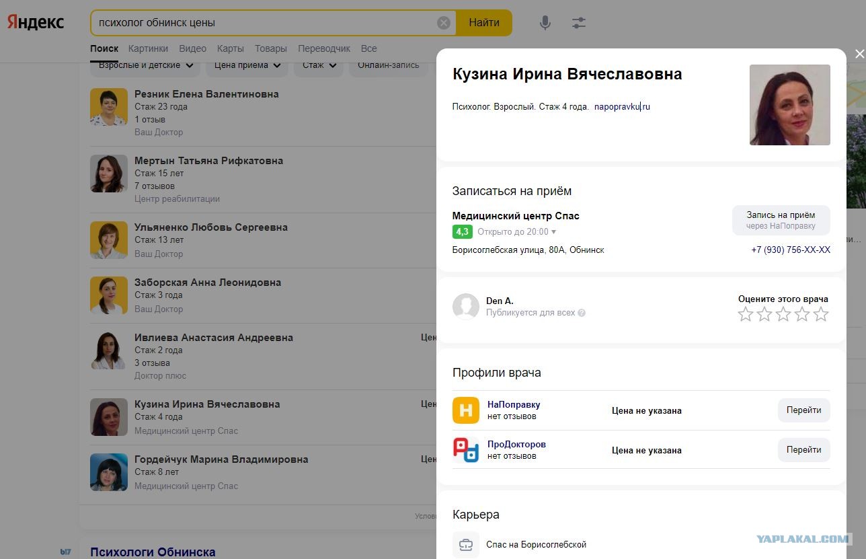The image size is (866, 559).
Task: Open the НаПоправку profile name link
Action: coord(514,404)
